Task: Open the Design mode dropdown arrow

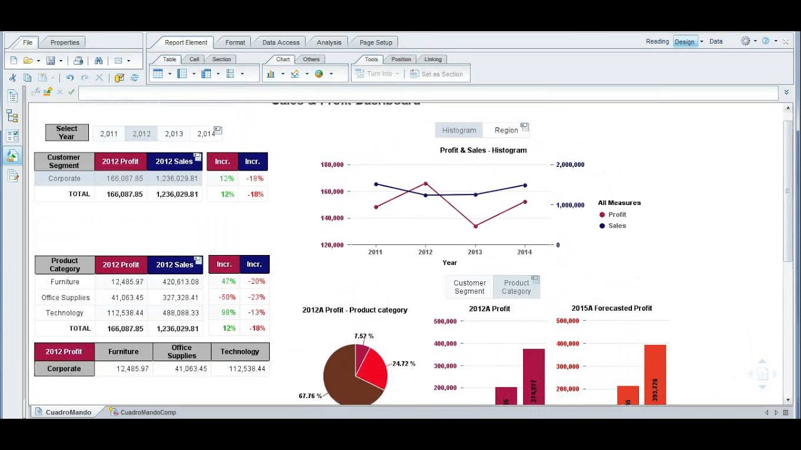Action: click(x=702, y=42)
